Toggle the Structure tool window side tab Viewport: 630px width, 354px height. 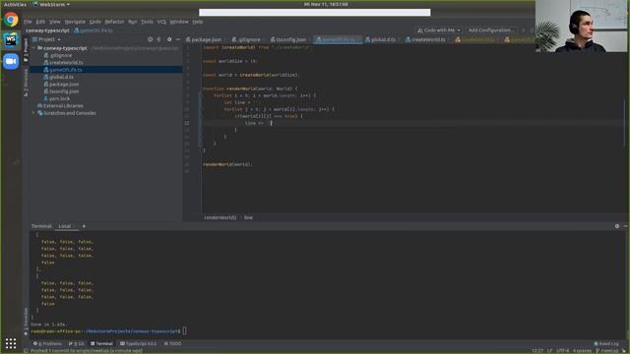(x=27, y=83)
